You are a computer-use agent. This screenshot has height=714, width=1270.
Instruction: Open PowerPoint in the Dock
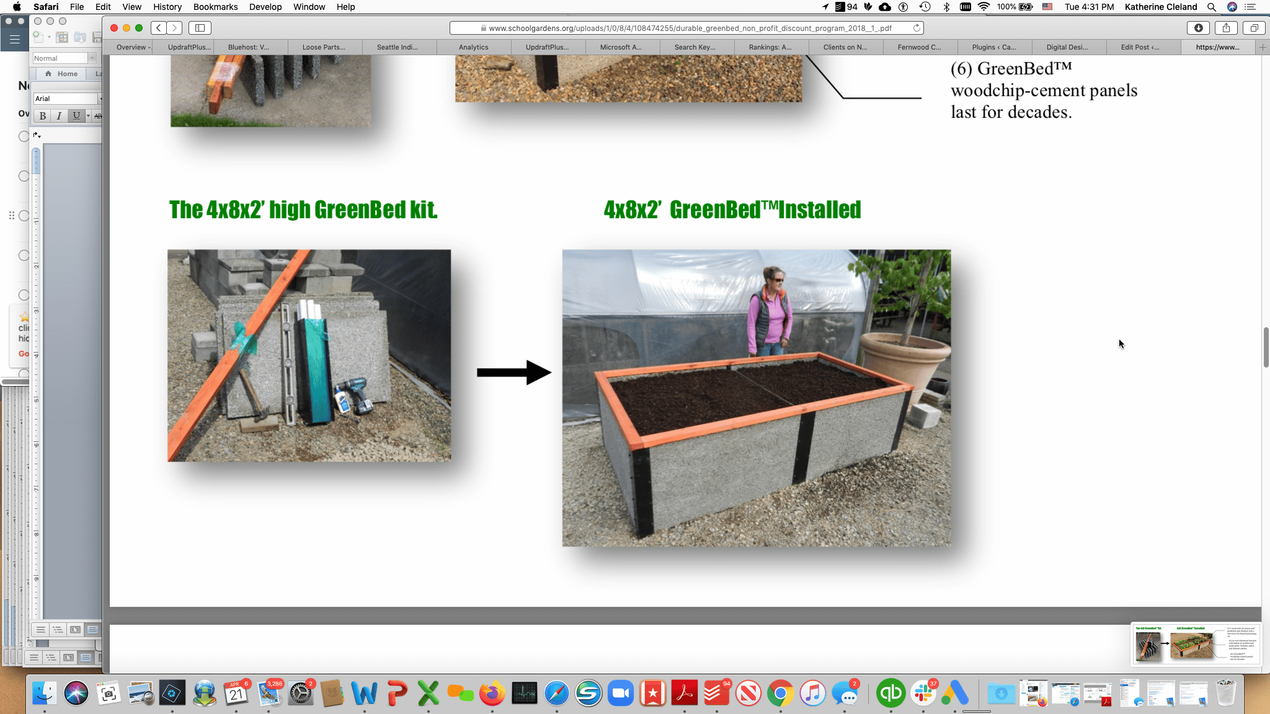[396, 693]
